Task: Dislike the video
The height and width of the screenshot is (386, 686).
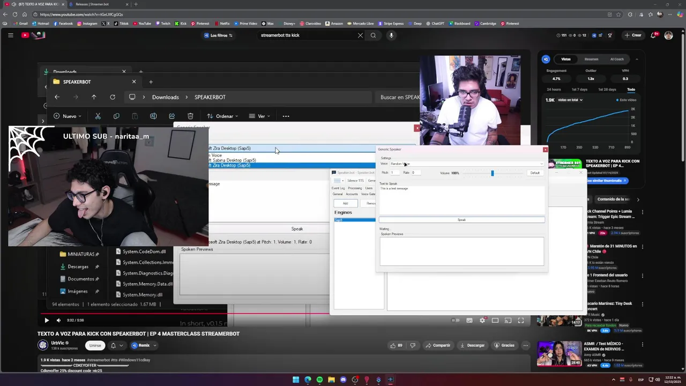Action: [x=413, y=345]
